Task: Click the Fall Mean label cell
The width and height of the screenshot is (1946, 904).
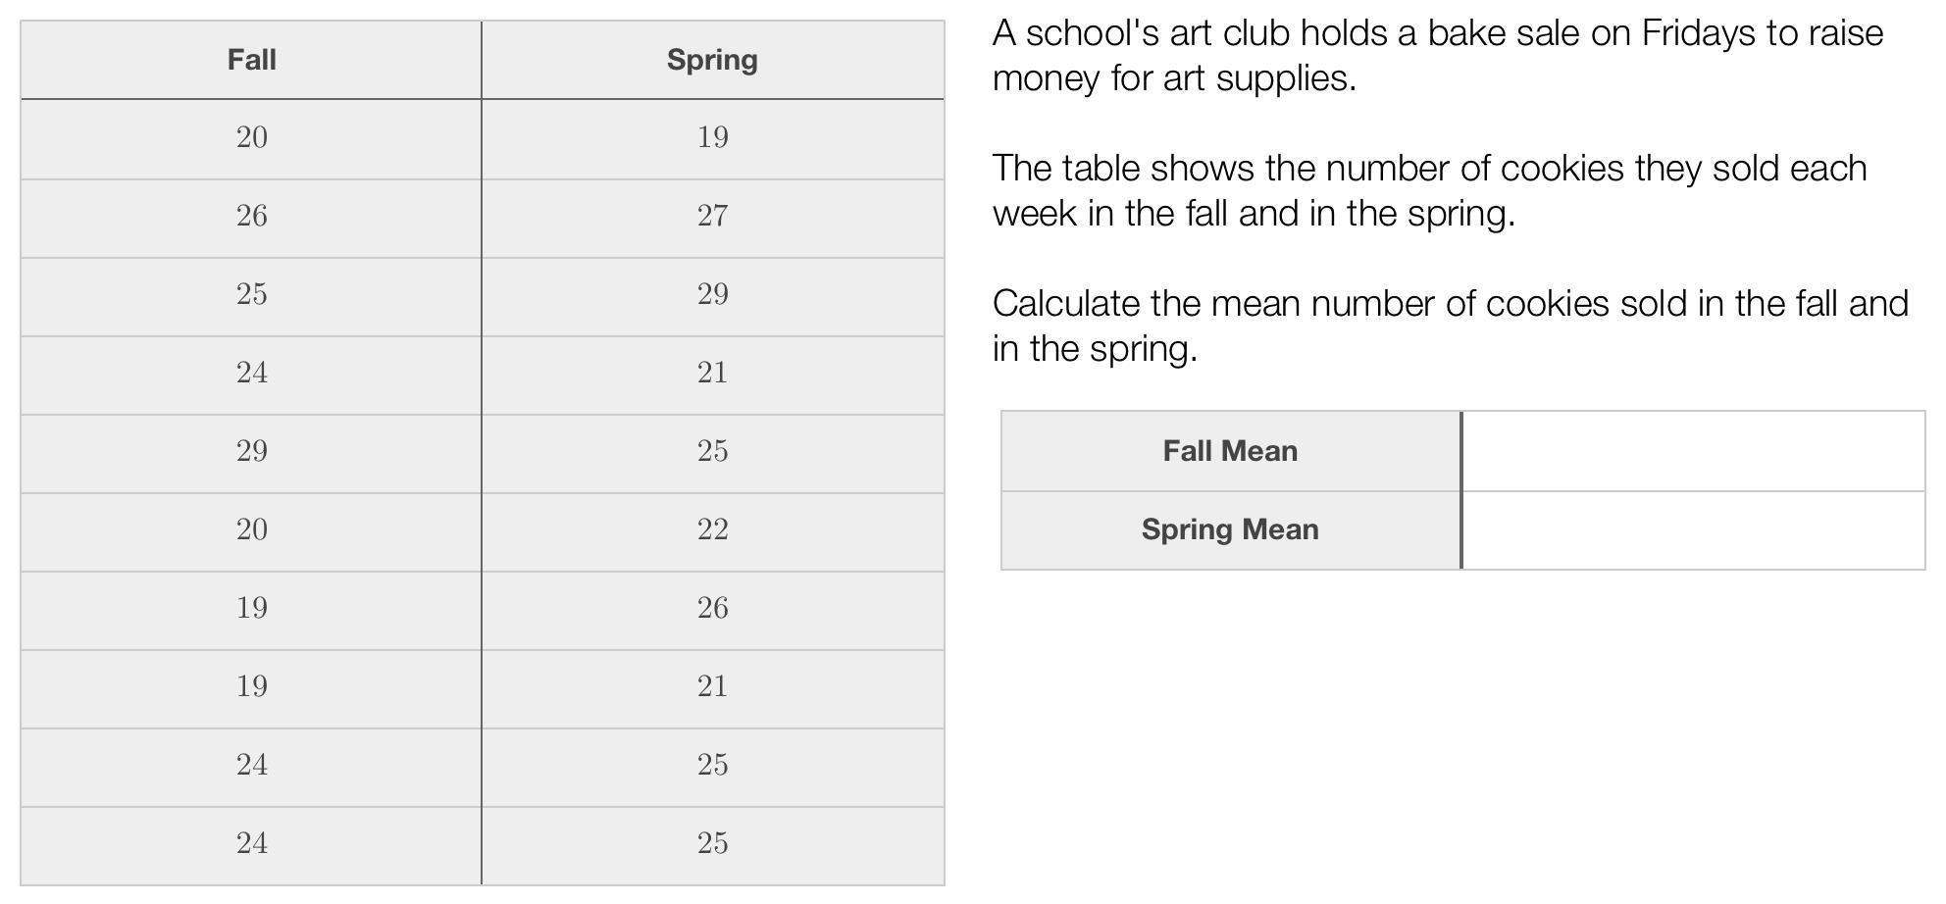Action: click(1231, 451)
